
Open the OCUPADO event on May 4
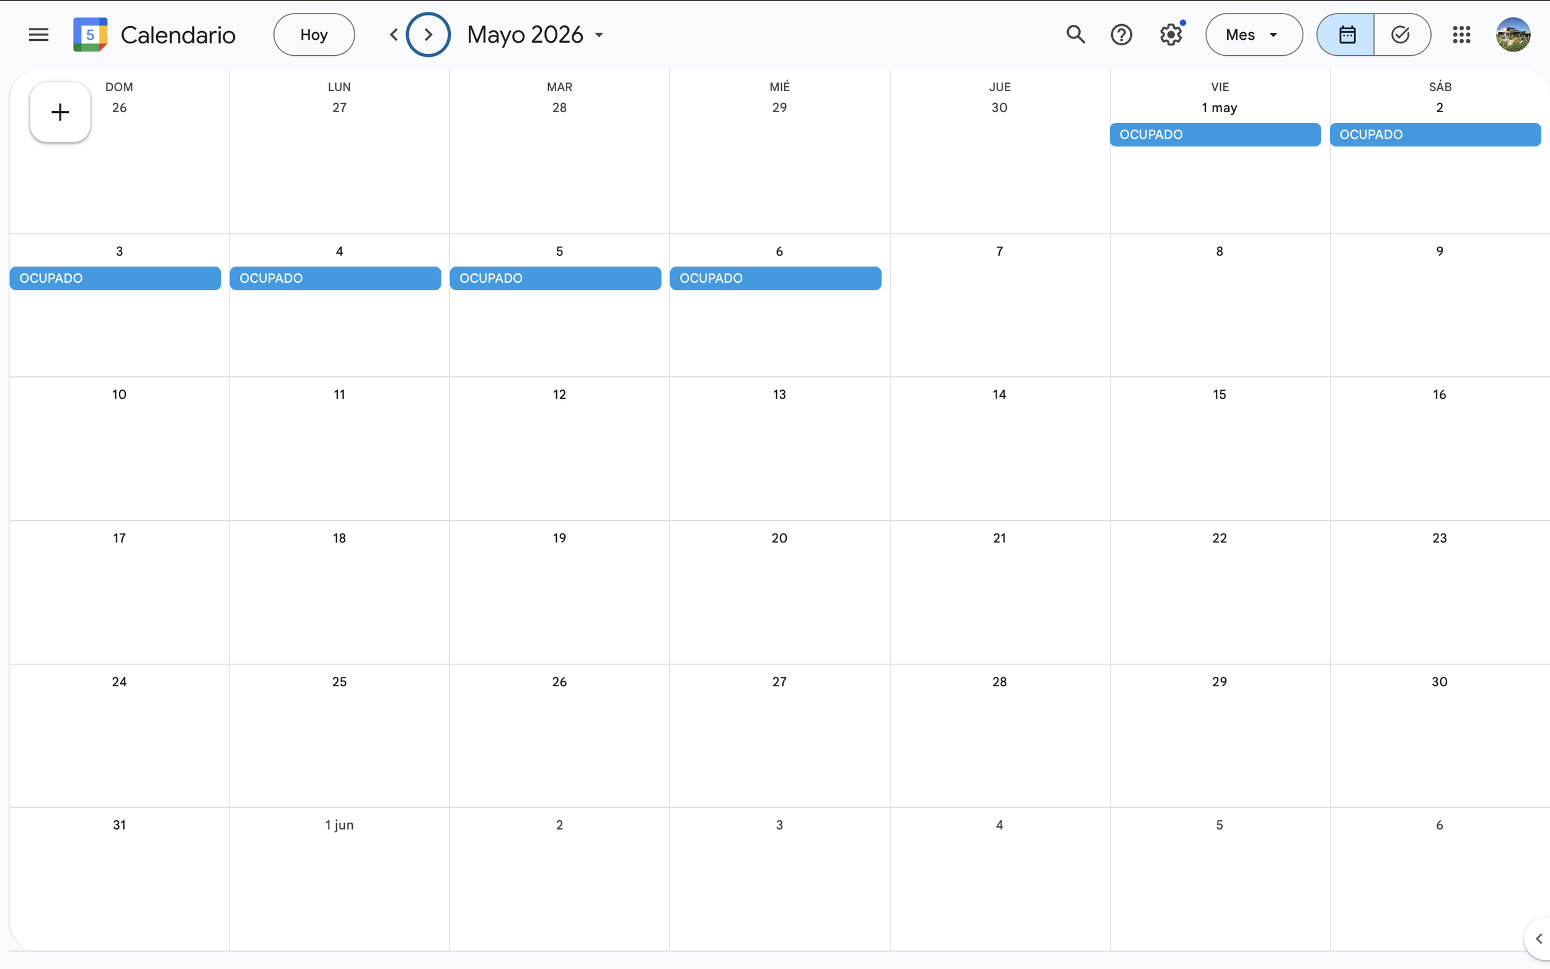[335, 278]
